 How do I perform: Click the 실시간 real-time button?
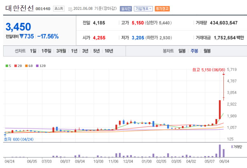click(x=126, y=9)
